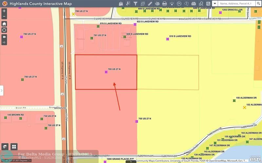Select the 765 US 27 N parcel marker

106,72
